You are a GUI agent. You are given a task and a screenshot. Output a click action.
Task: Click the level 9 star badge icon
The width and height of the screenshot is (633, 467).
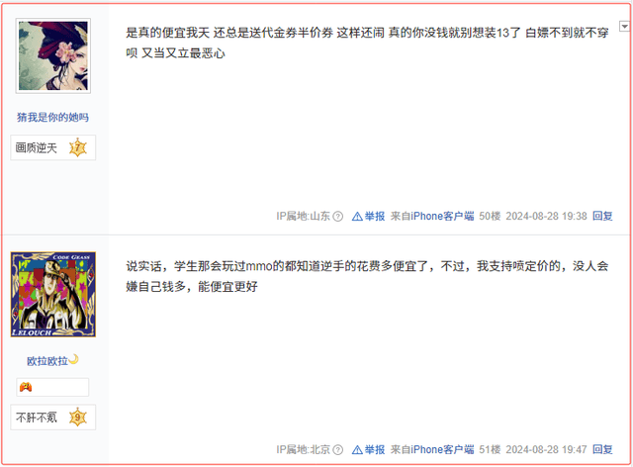click(x=78, y=417)
